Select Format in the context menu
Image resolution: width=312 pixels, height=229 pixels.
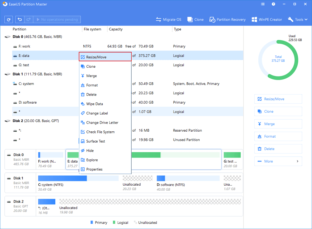click(105, 85)
